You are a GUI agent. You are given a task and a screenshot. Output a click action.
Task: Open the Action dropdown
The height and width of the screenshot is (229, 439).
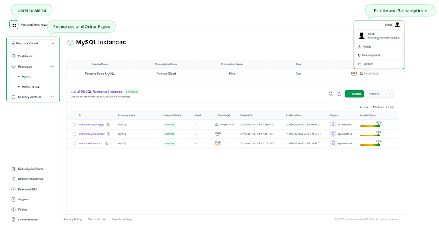[380, 94]
